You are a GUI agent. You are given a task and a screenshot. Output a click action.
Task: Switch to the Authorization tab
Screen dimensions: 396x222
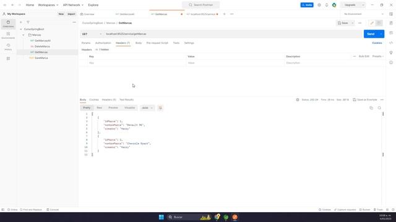[x=103, y=43]
